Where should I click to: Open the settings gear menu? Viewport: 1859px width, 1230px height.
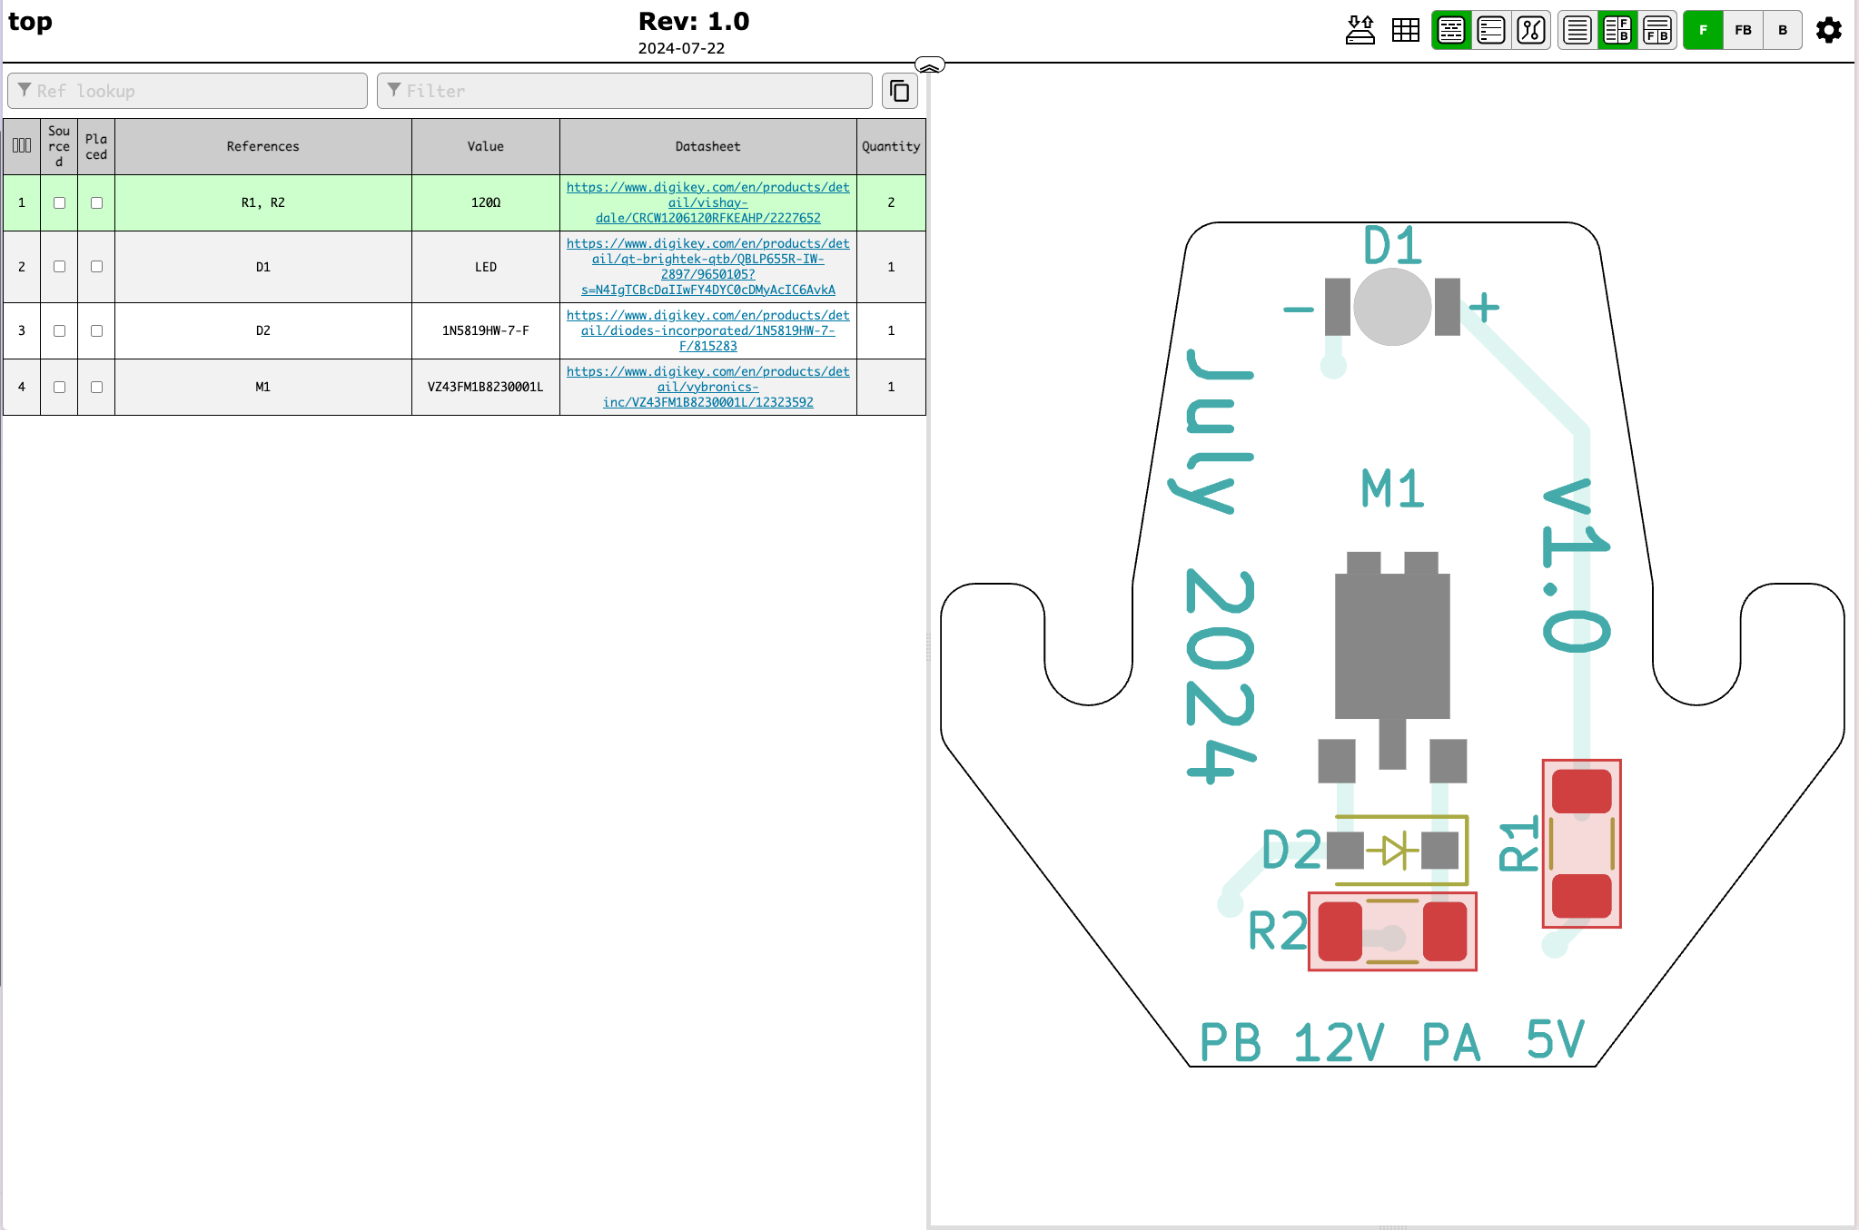1828,30
